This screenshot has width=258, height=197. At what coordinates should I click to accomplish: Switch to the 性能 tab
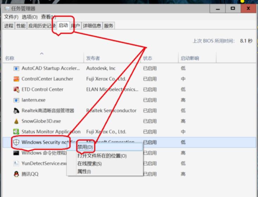click(21, 26)
